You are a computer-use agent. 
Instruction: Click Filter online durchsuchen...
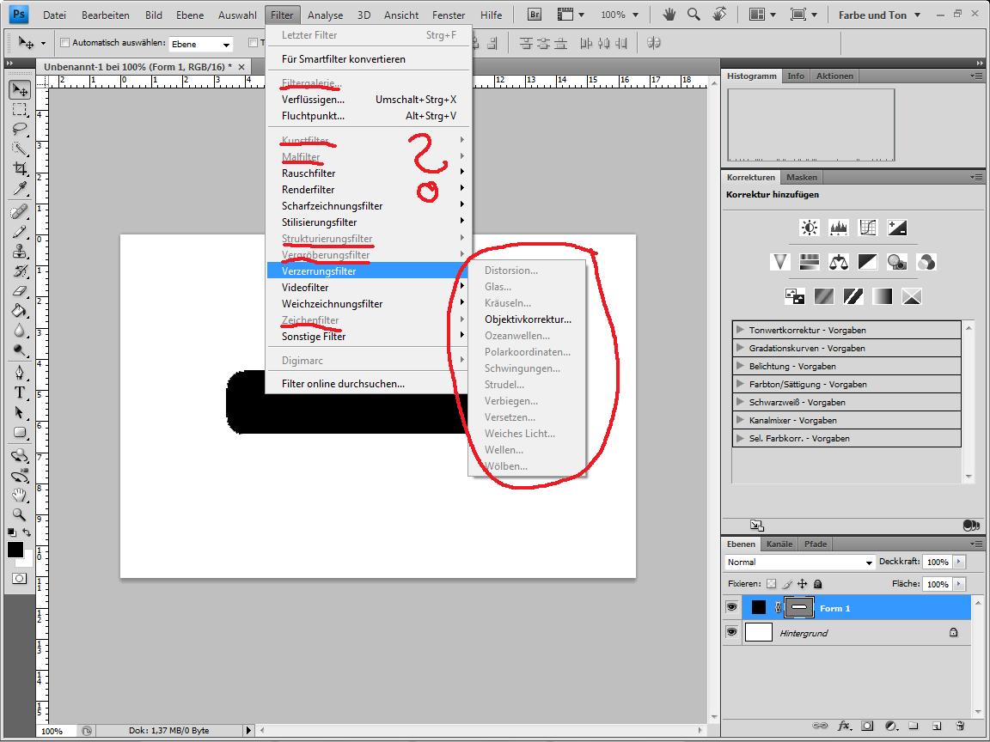point(369,384)
